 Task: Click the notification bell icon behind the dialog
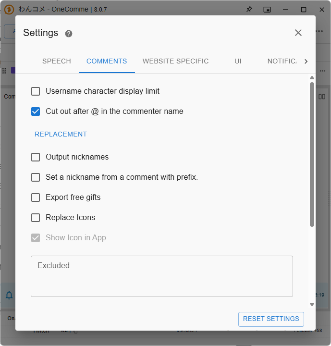9,295
